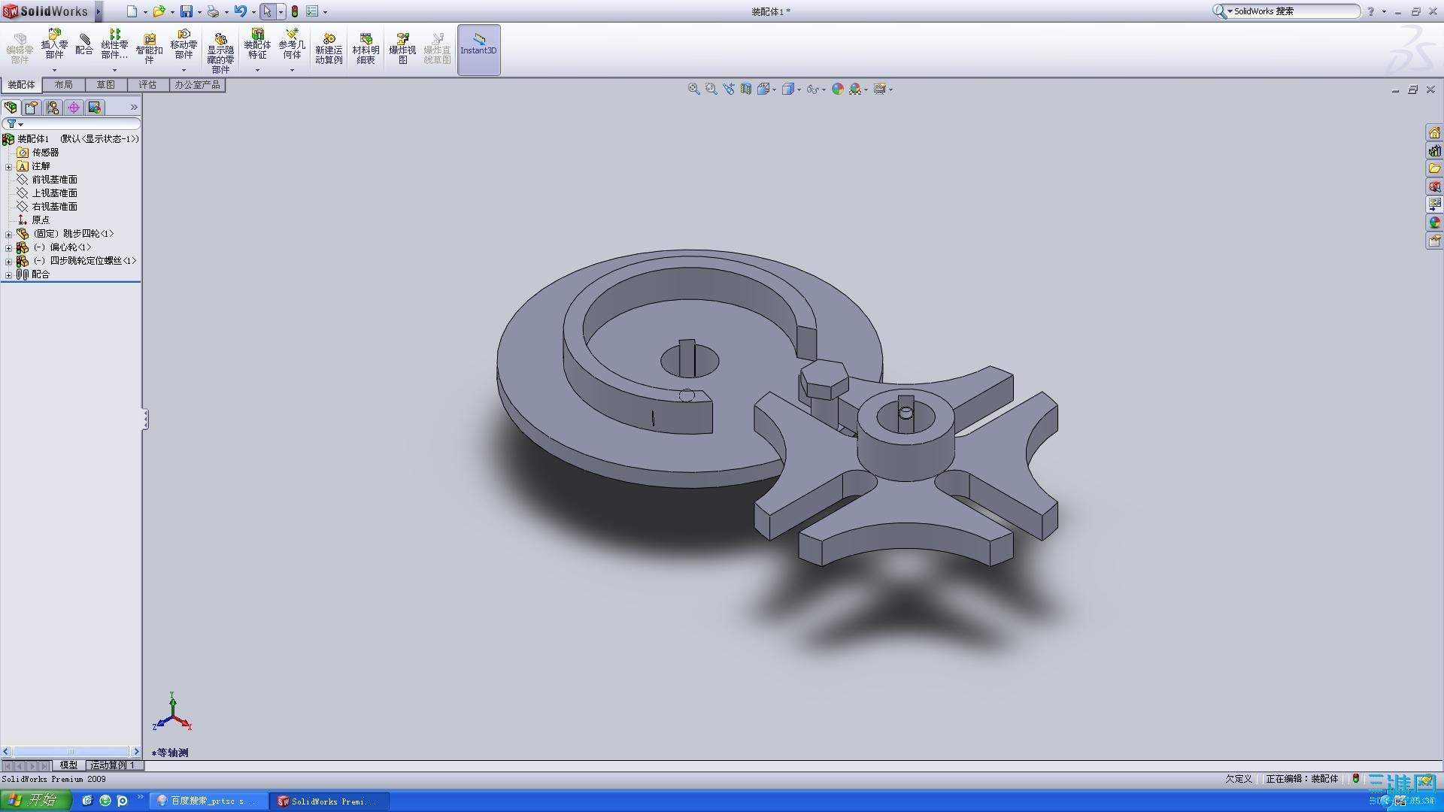Switch to the 草图 (Sketch) tab
Screen dimensions: 1444x812
(x=105, y=85)
